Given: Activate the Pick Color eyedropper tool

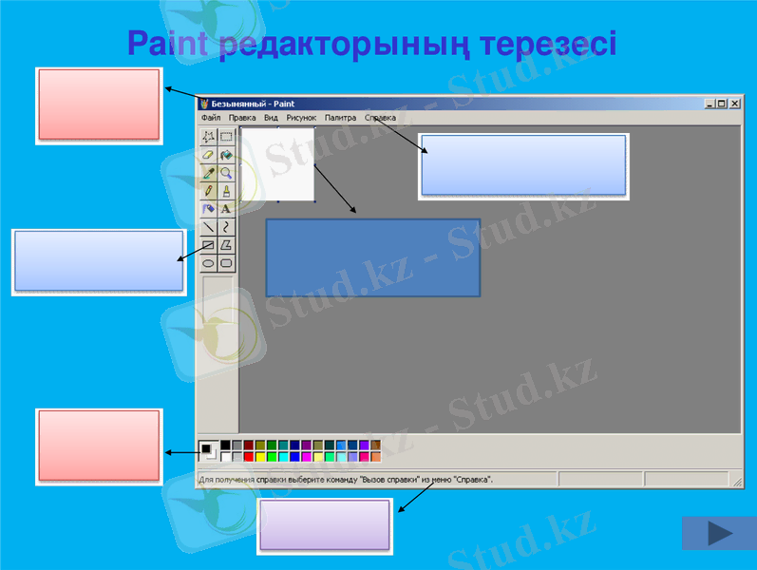Looking at the screenshot, I should tap(209, 173).
